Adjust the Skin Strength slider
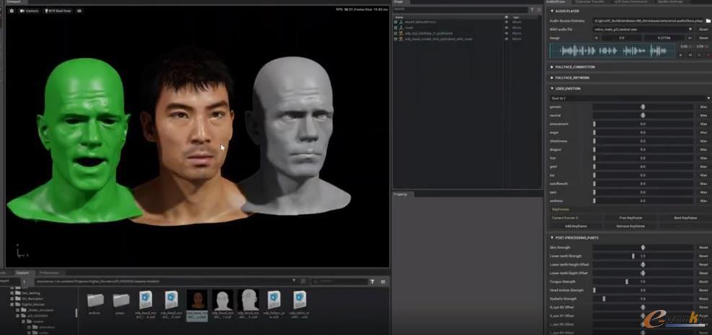712x335 pixels. click(x=643, y=248)
